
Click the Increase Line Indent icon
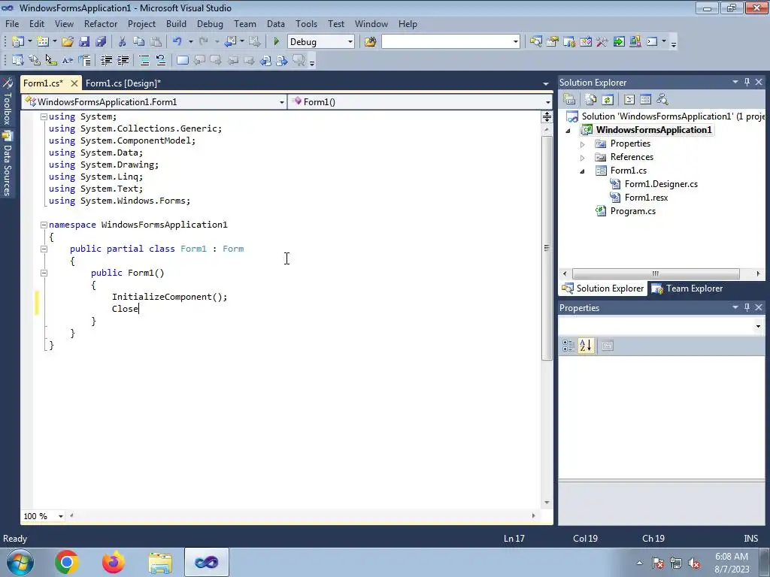tap(123, 60)
